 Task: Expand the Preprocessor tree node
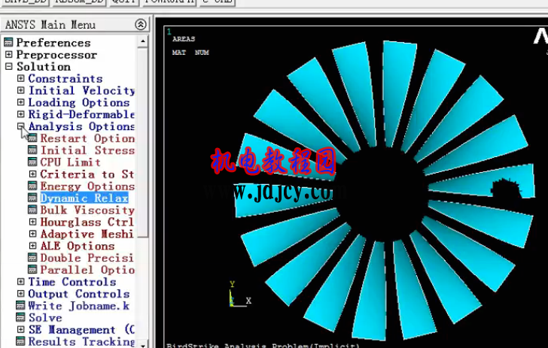tap(9, 54)
